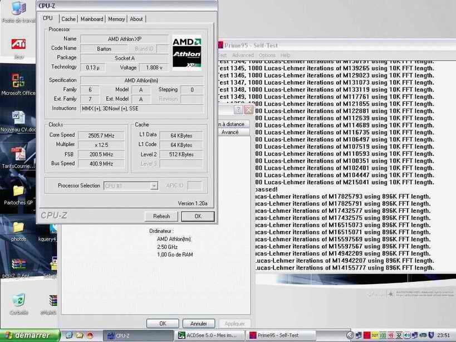The height and width of the screenshot is (342, 456).
Task: Click the '1,00 Go de RAM' text
Action: click(175, 255)
